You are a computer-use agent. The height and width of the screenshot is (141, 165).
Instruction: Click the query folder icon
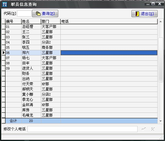point(38,13)
